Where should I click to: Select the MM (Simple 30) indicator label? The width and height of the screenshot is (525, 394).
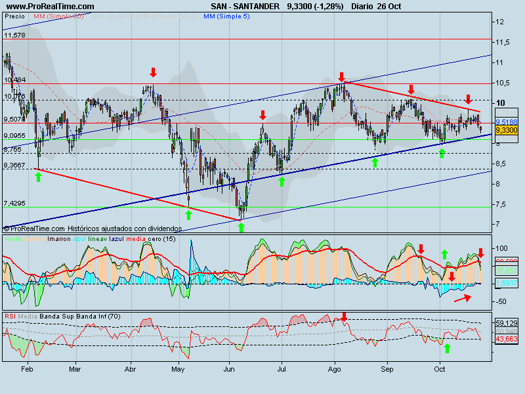(58, 16)
